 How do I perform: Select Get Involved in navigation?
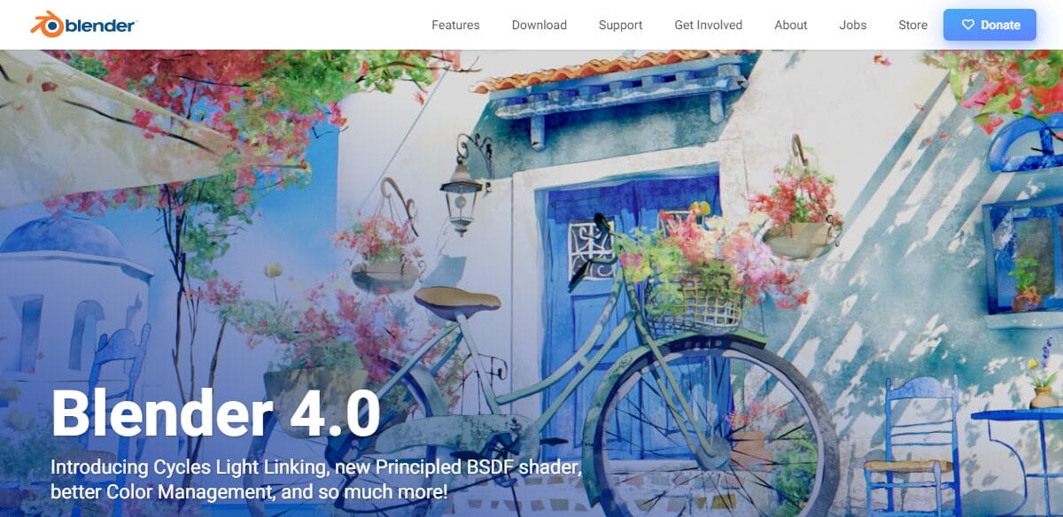click(708, 25)
